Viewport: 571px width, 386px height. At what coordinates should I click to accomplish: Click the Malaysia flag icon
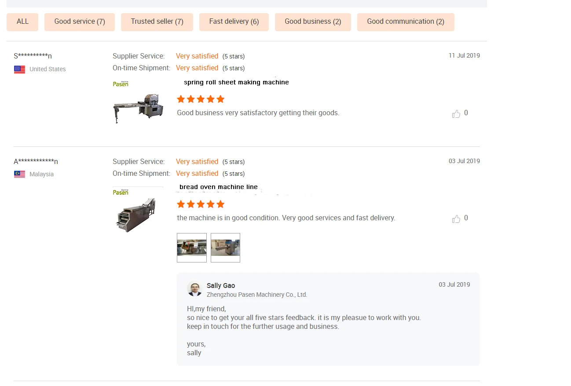click(19, 175)
